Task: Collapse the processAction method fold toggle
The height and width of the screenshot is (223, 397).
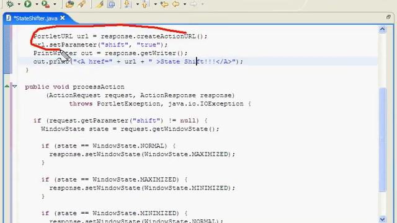Action: click(15, 87)
